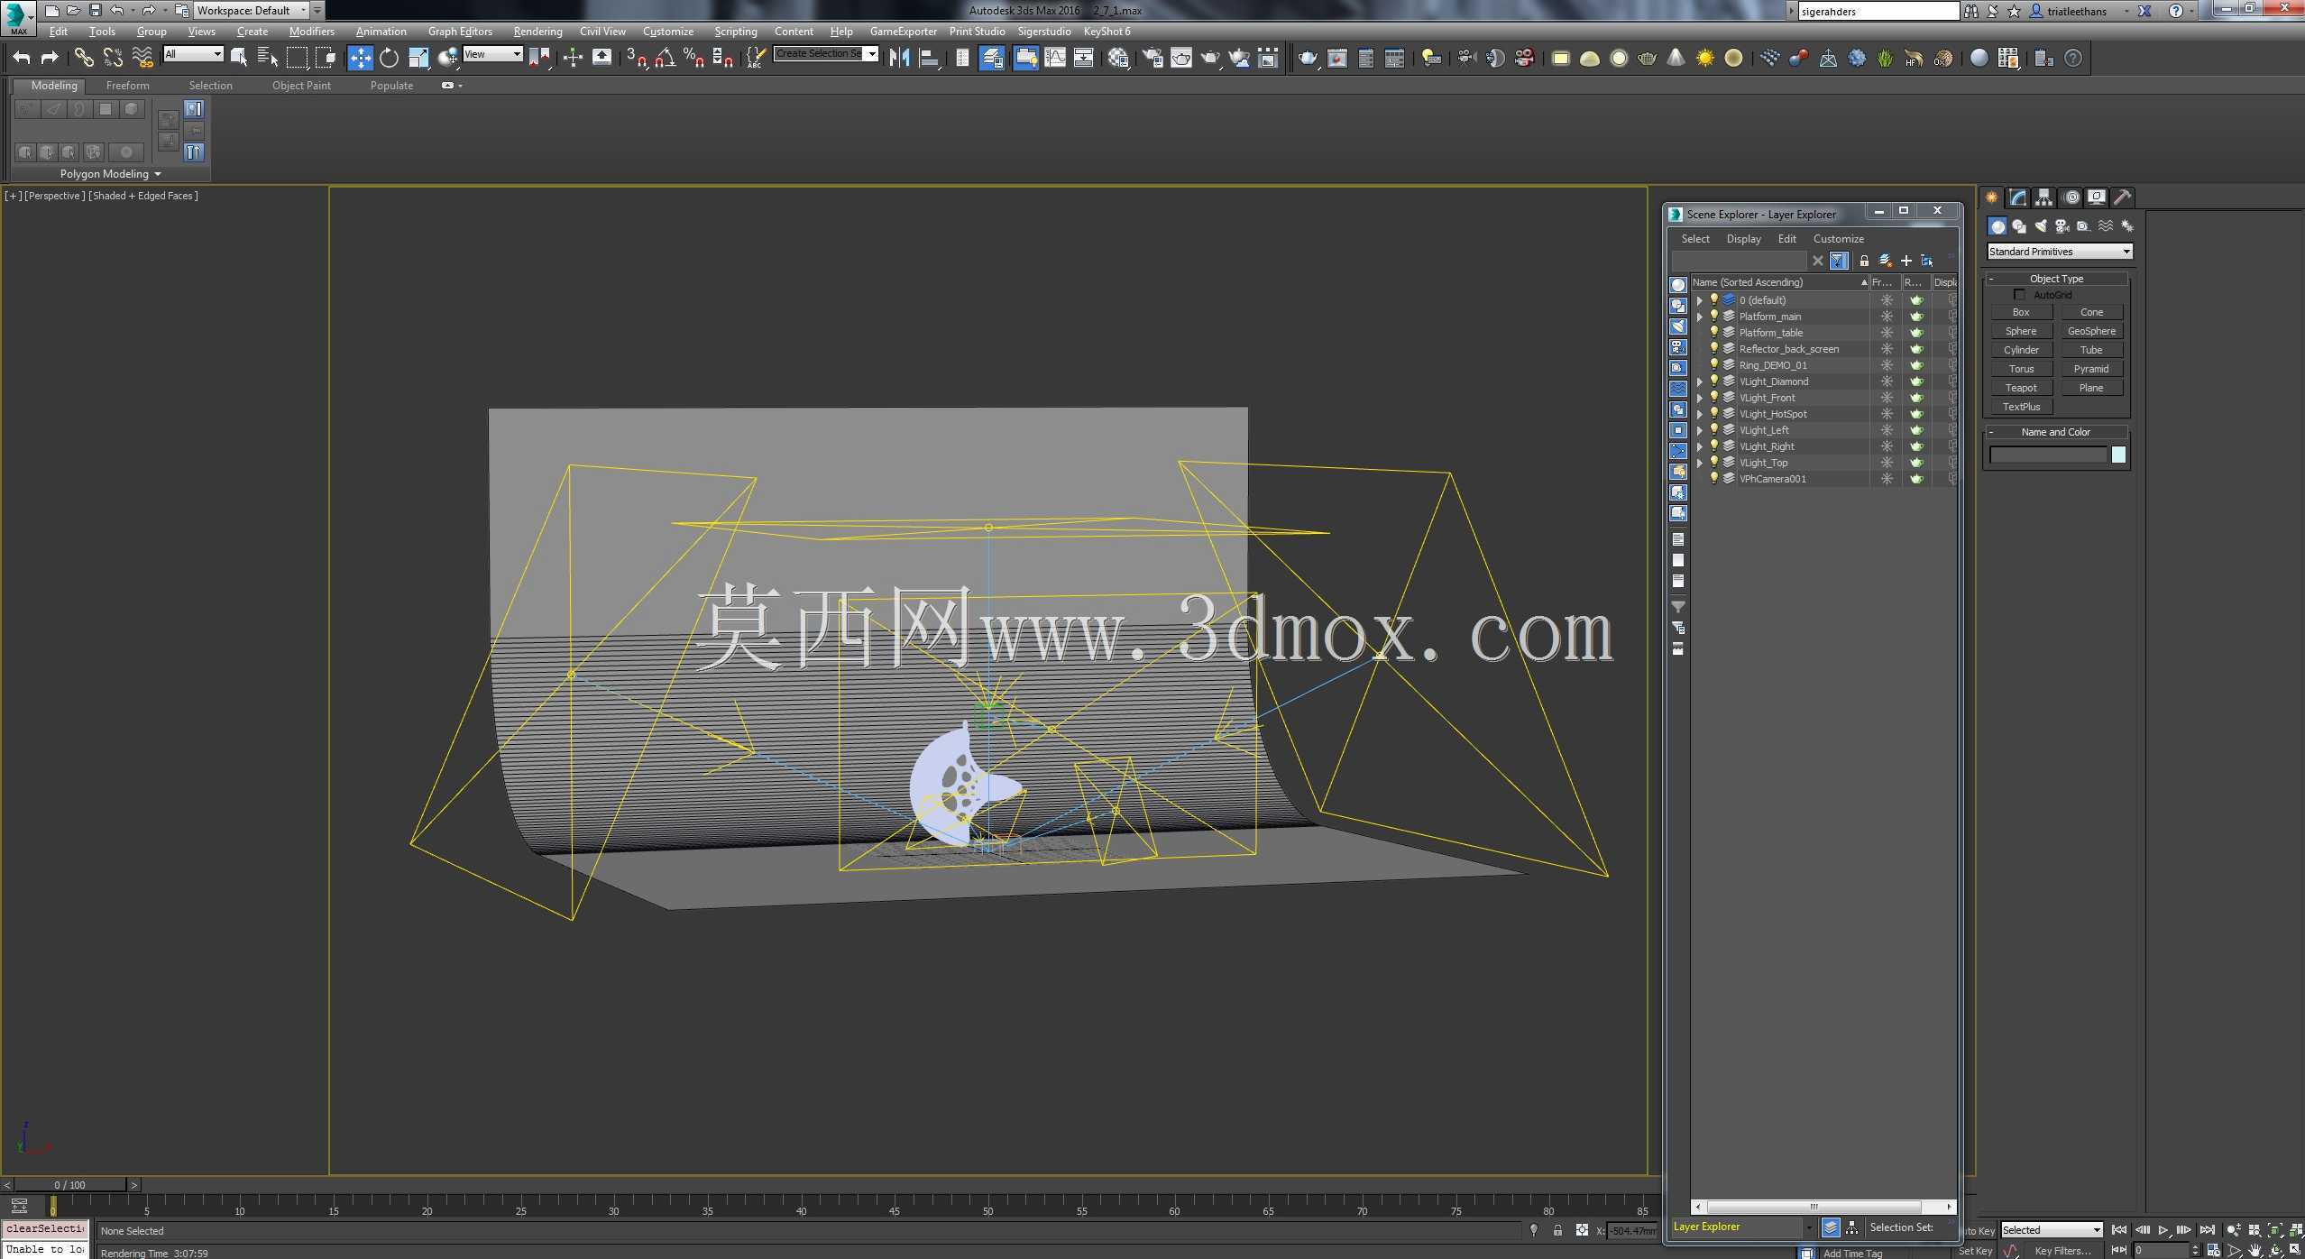
Task: Open the Modify command panel tab
Action: click(x=2018, y=197)
